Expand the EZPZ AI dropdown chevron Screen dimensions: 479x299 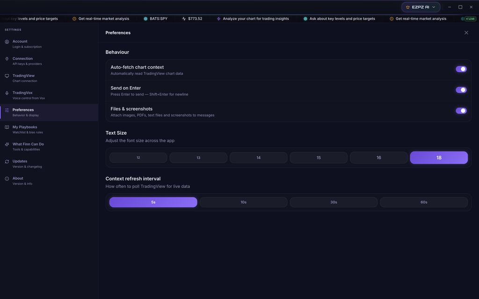(434, 7)
